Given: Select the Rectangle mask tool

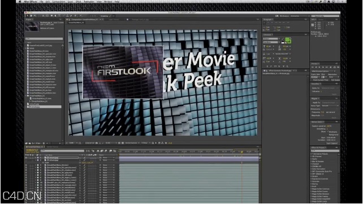Looking at the screenshot, I should coord(51,16).
